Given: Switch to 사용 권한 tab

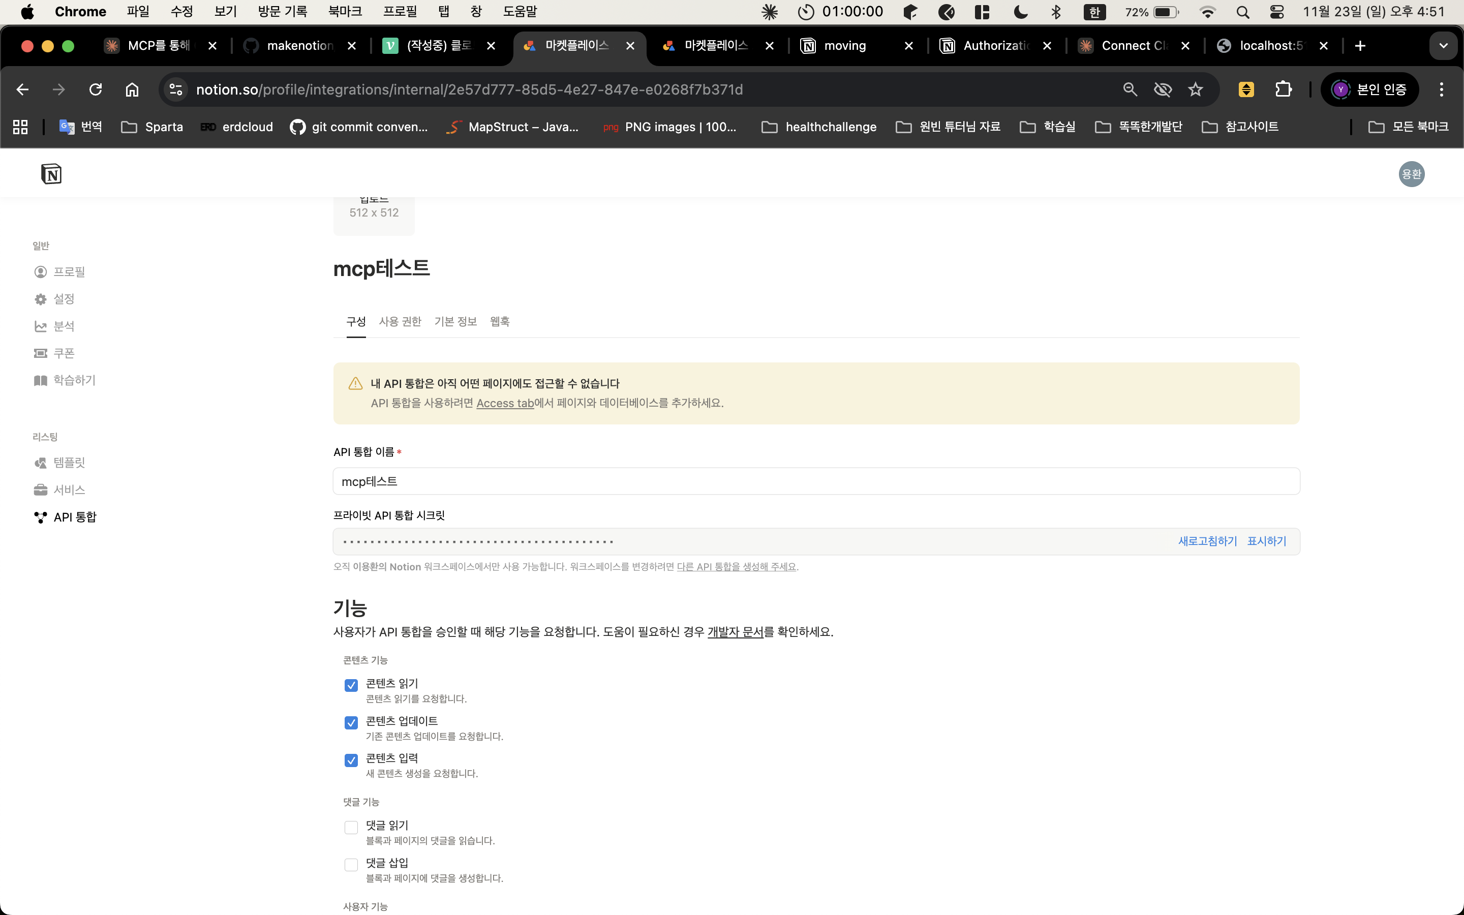Looking at the screenshot, I should pos(400,321).
